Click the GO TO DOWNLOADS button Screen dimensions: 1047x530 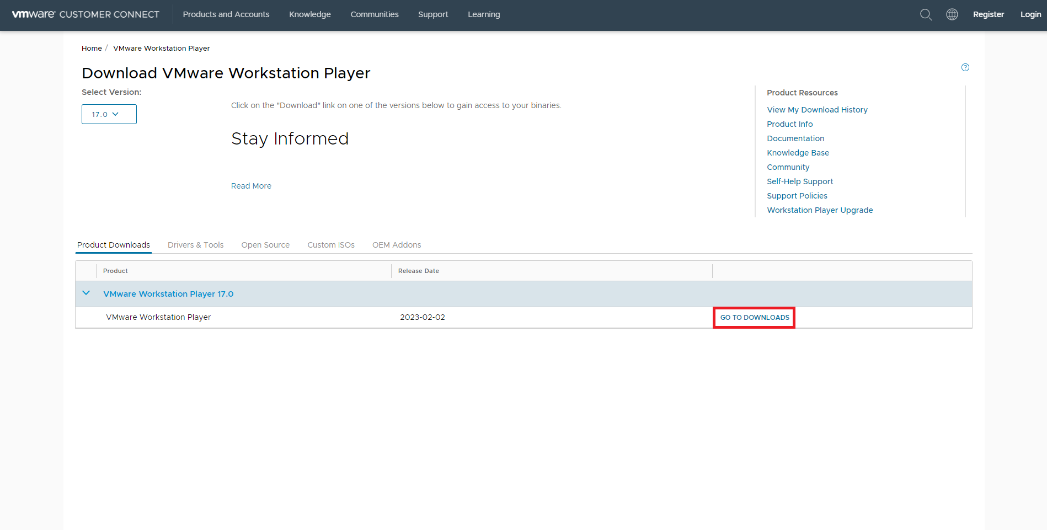click(755, 318)
